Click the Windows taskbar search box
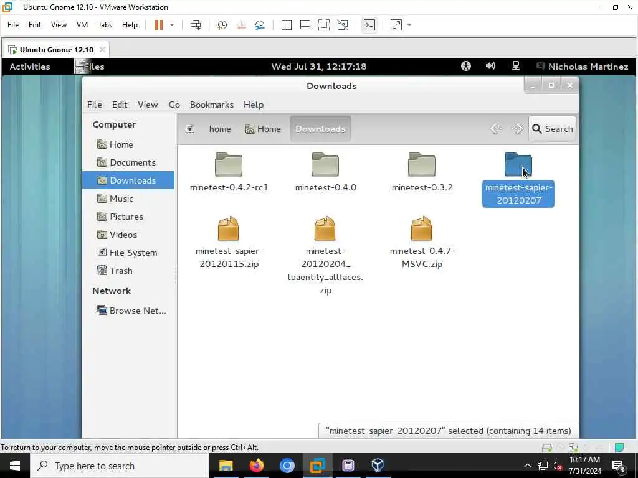 coord(120,466)
